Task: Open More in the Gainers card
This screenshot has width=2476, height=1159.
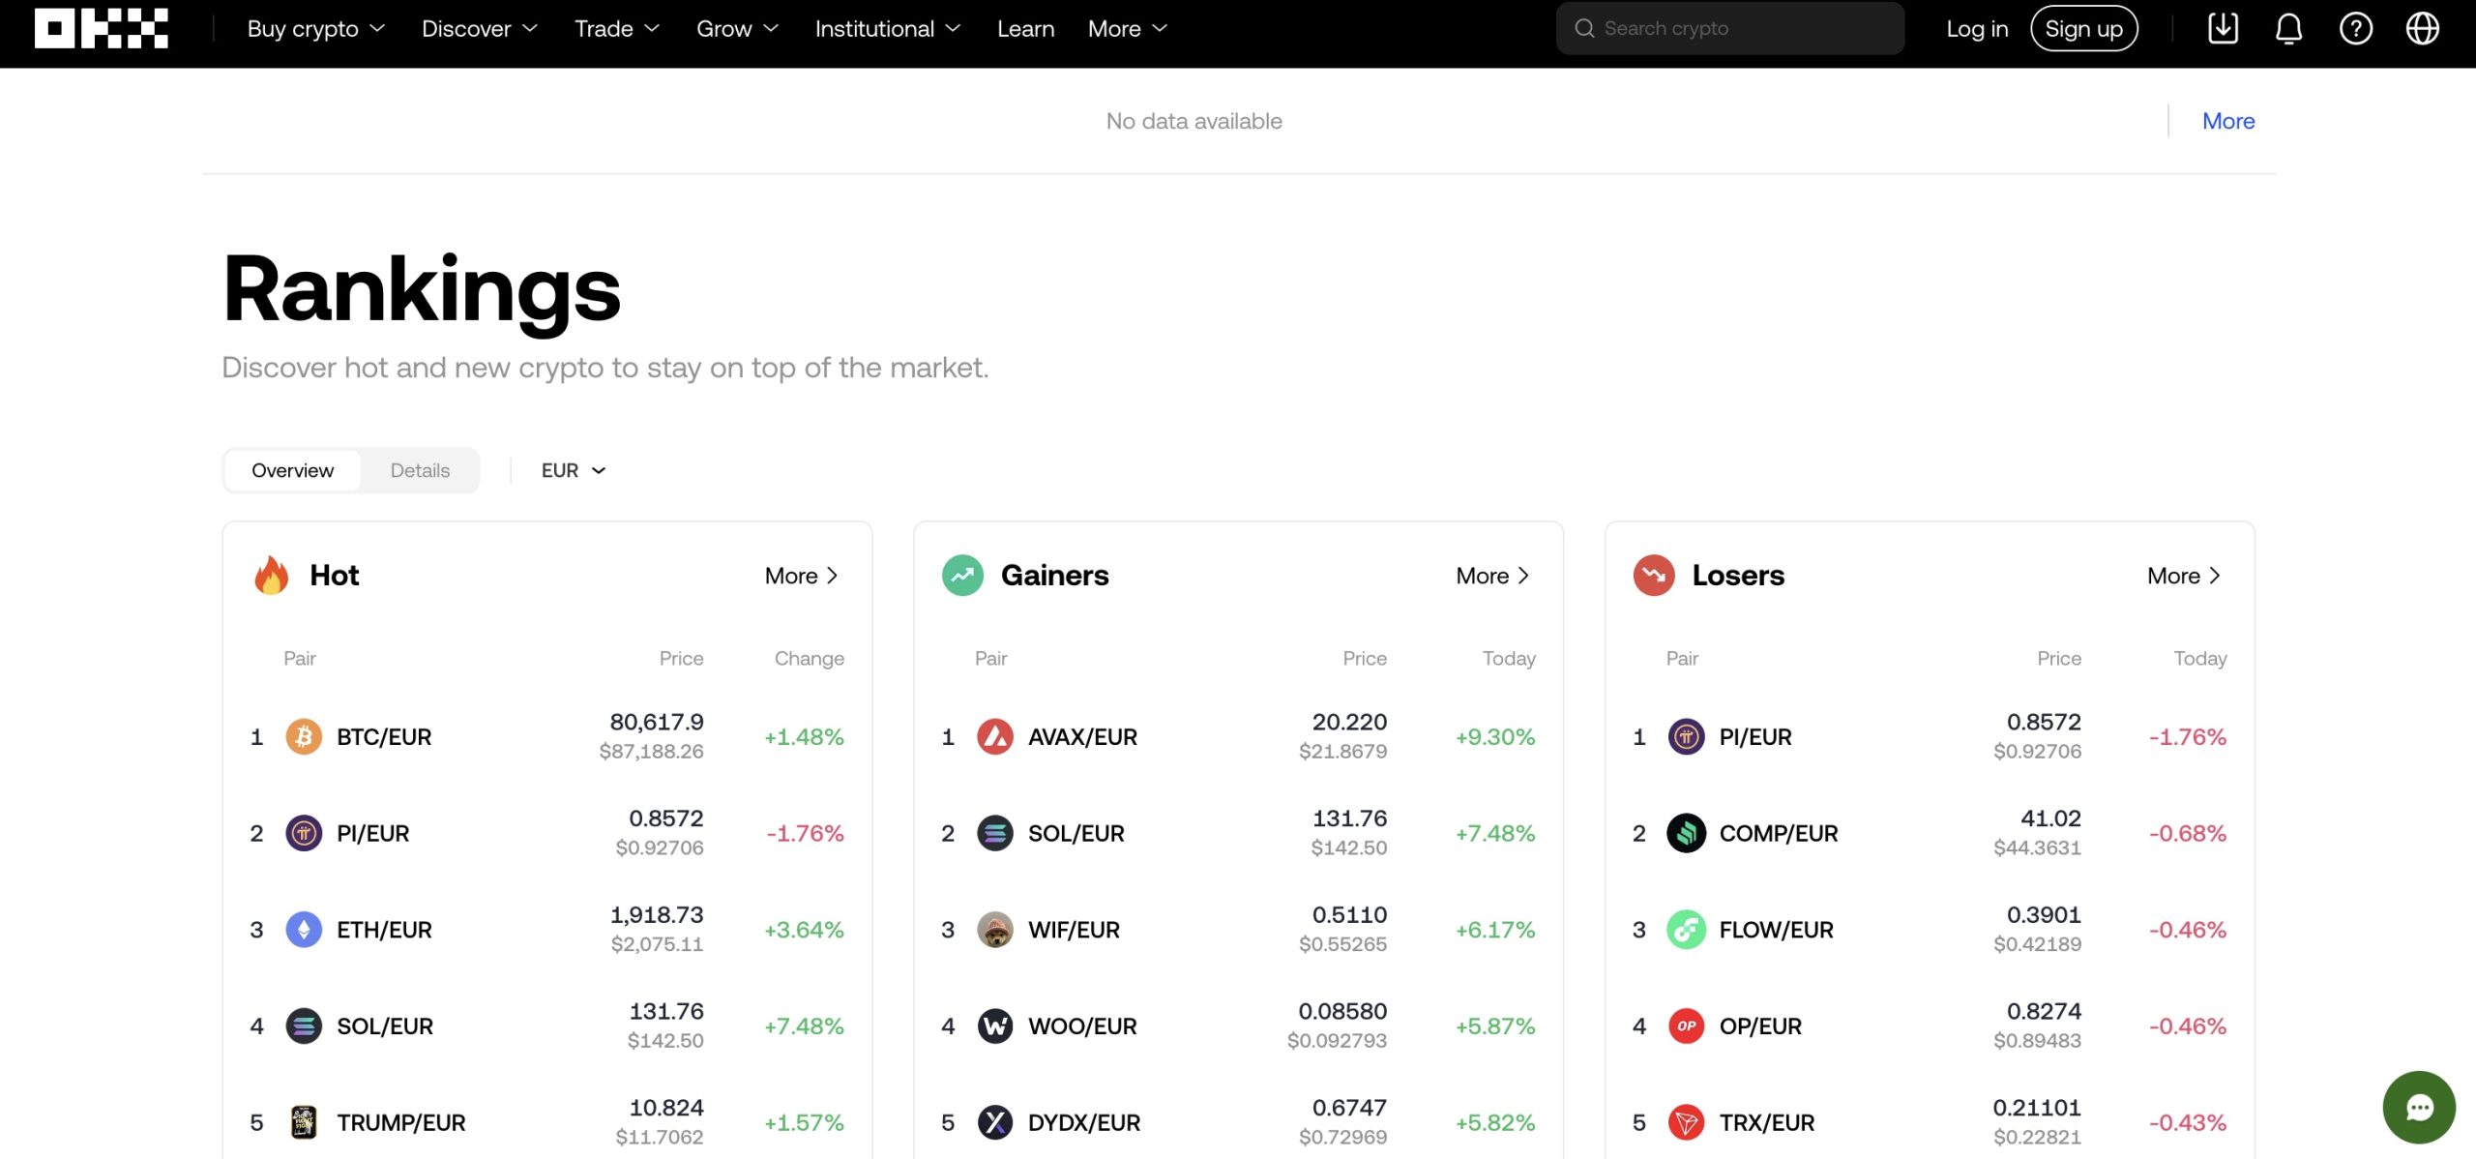Action: [x=1492, y=576]
